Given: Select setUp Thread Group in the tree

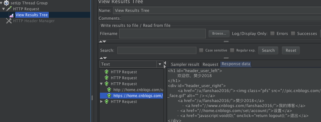Looking at the screenshot, I should click(29, 3).
